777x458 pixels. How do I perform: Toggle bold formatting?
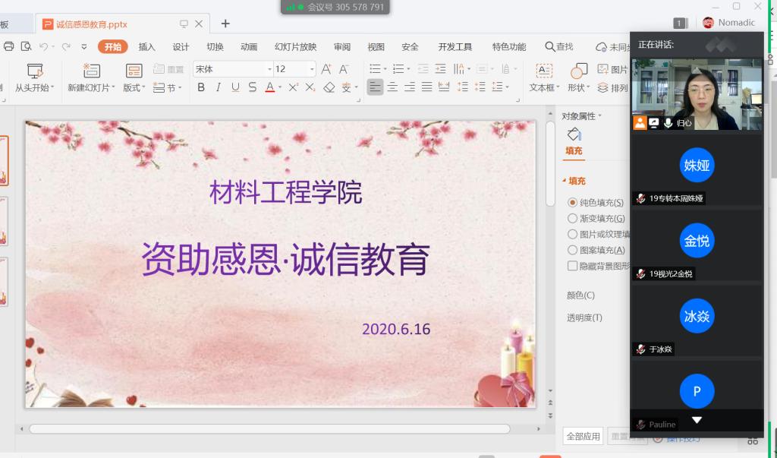[201, 87]
